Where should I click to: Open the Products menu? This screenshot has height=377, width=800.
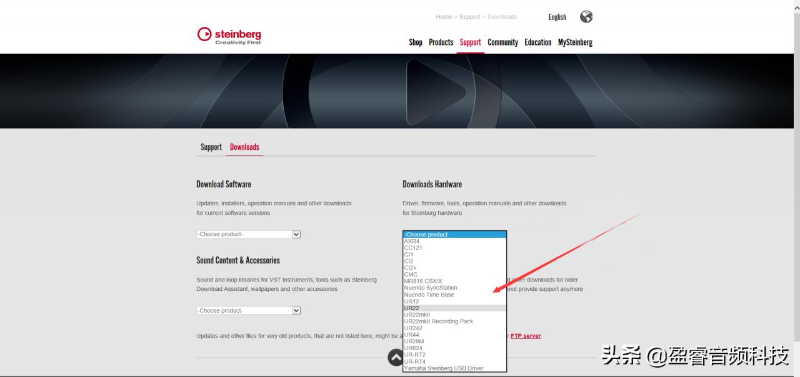(441, 42)
